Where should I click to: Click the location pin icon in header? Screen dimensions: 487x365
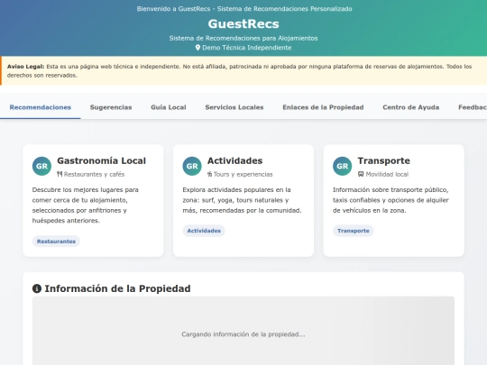pos(198,48)
